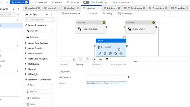Edit ForEach1 activities pencil icon
The image size is (190, 107).
(100, 53)
